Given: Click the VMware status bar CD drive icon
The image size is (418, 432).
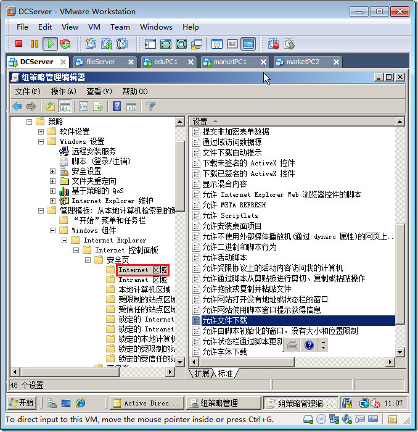Looking at the screenshot, I should point(321,419).
